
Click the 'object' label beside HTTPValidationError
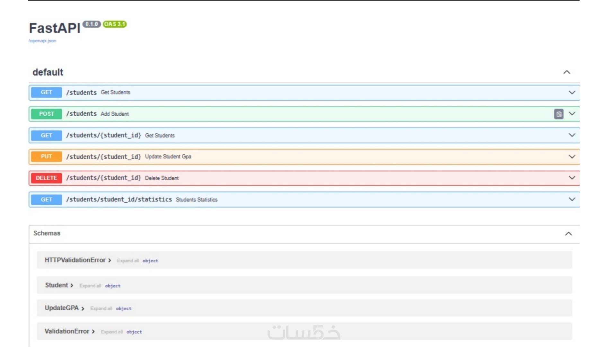click(x=150, y=261)
